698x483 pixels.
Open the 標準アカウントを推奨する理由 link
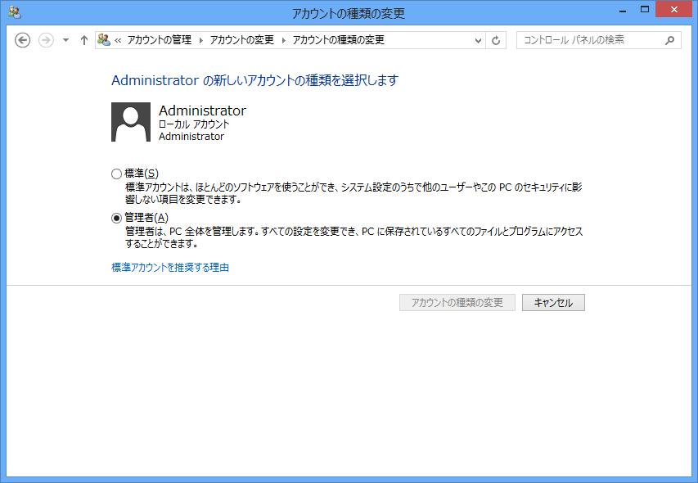point(169,267)
